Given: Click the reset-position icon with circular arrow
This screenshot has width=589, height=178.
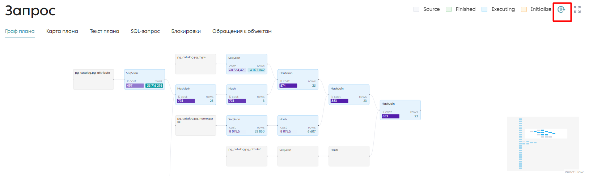Looking at the screenshot, I should [561, 9].
